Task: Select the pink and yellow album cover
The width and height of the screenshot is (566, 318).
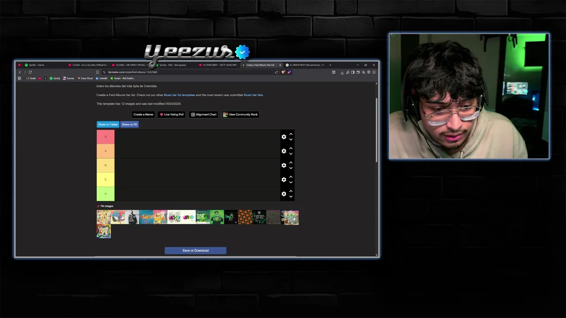Action: tap(161, 217)
